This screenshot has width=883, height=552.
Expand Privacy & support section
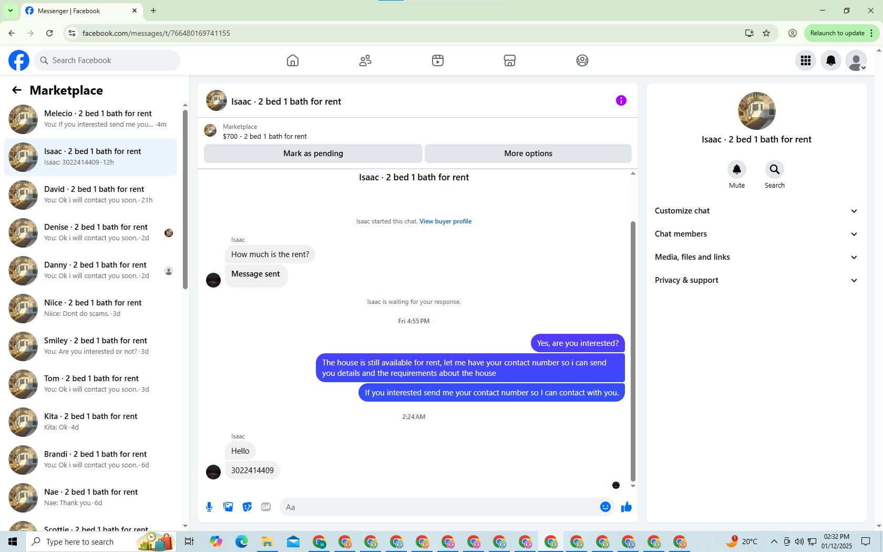tap(756, 280)
